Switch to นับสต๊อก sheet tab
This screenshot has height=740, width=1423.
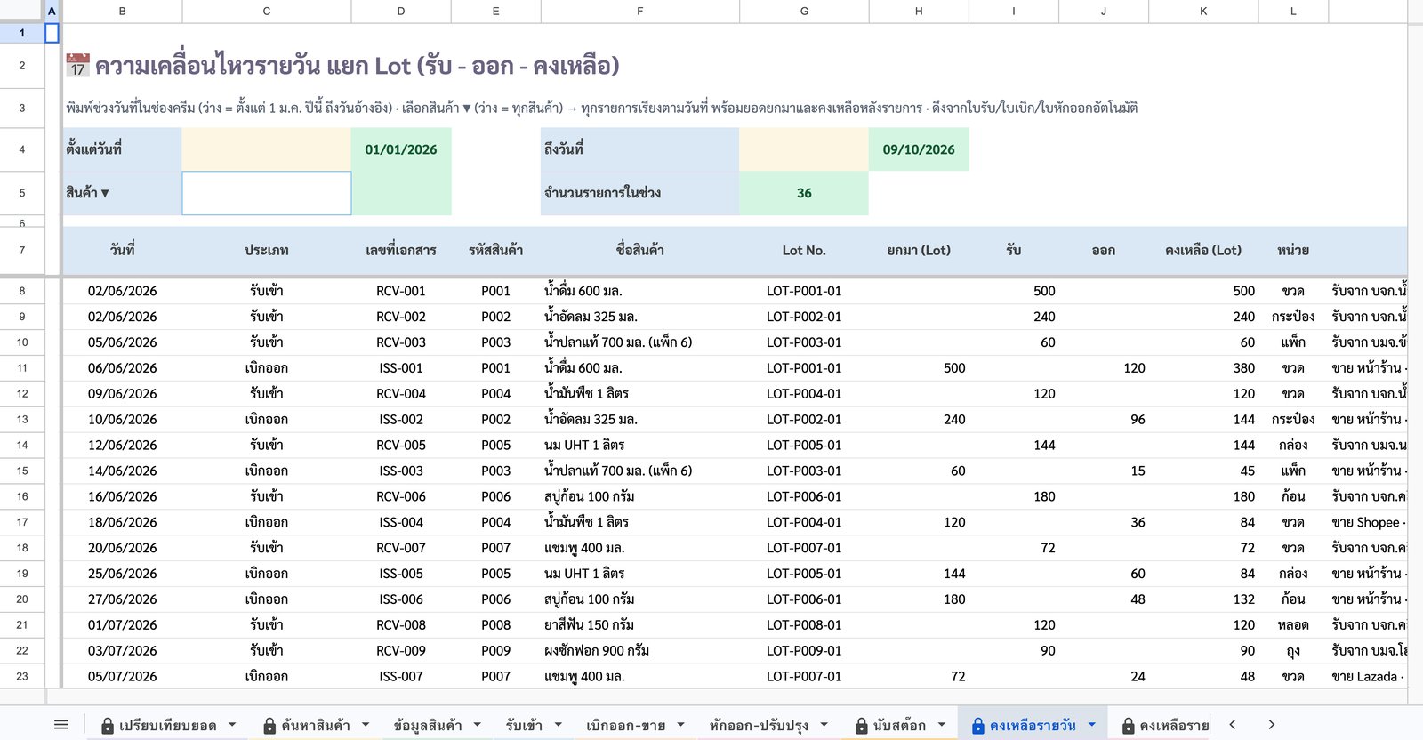pyautogui.click(x=899, y=726)
